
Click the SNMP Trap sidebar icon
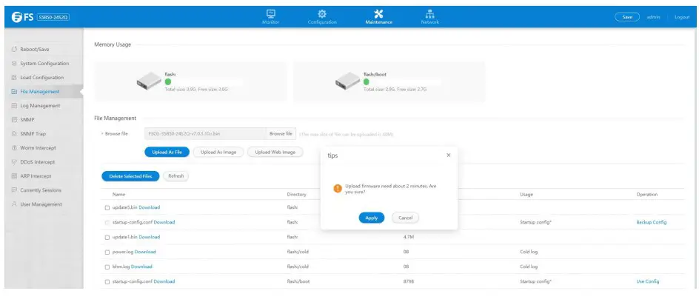coord(14,134)
